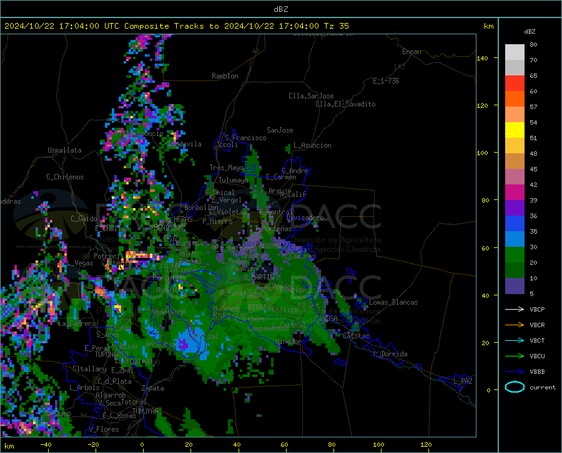
Task: Click the JUNIN map label
Action: click(x=252, y=295)
